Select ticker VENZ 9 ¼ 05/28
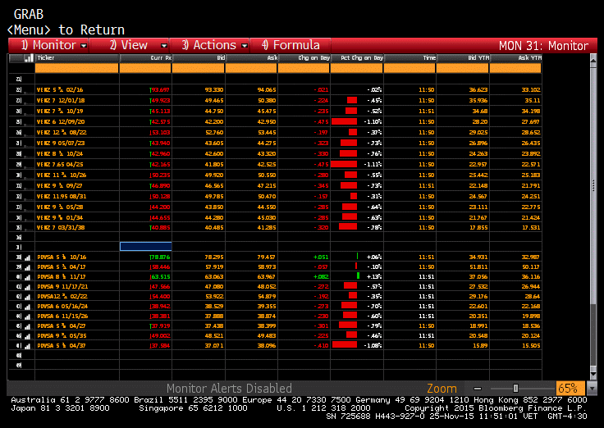The image size is (604, 428). (x=60, y=207)
